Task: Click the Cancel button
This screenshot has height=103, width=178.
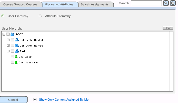Action: 13,100
